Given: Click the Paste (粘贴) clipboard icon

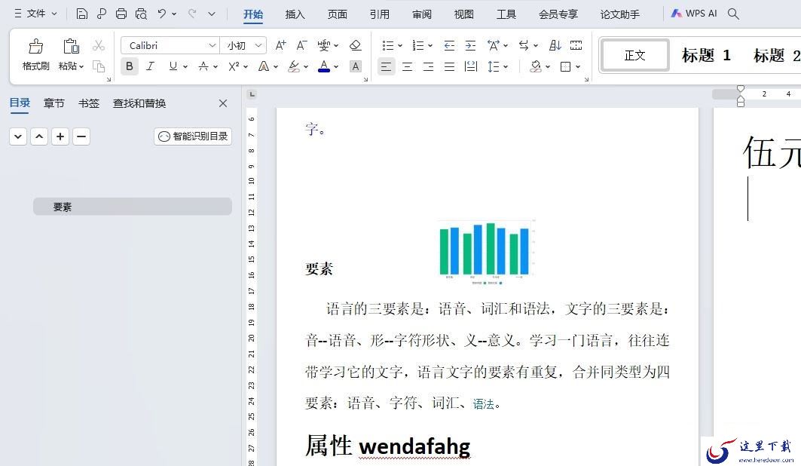Looking at the screenshot, I should (x=71, y=47).
